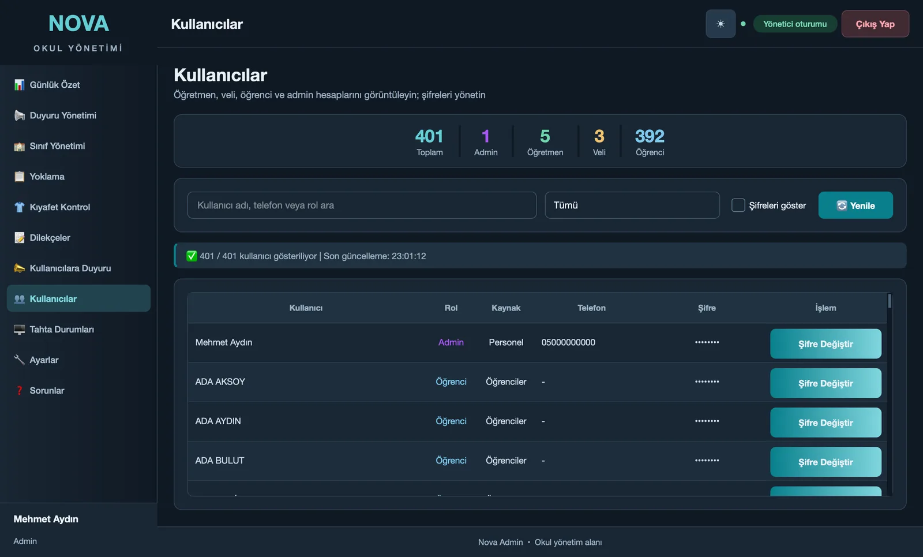Click the Sorunlar question mark icon

[19, 391]
